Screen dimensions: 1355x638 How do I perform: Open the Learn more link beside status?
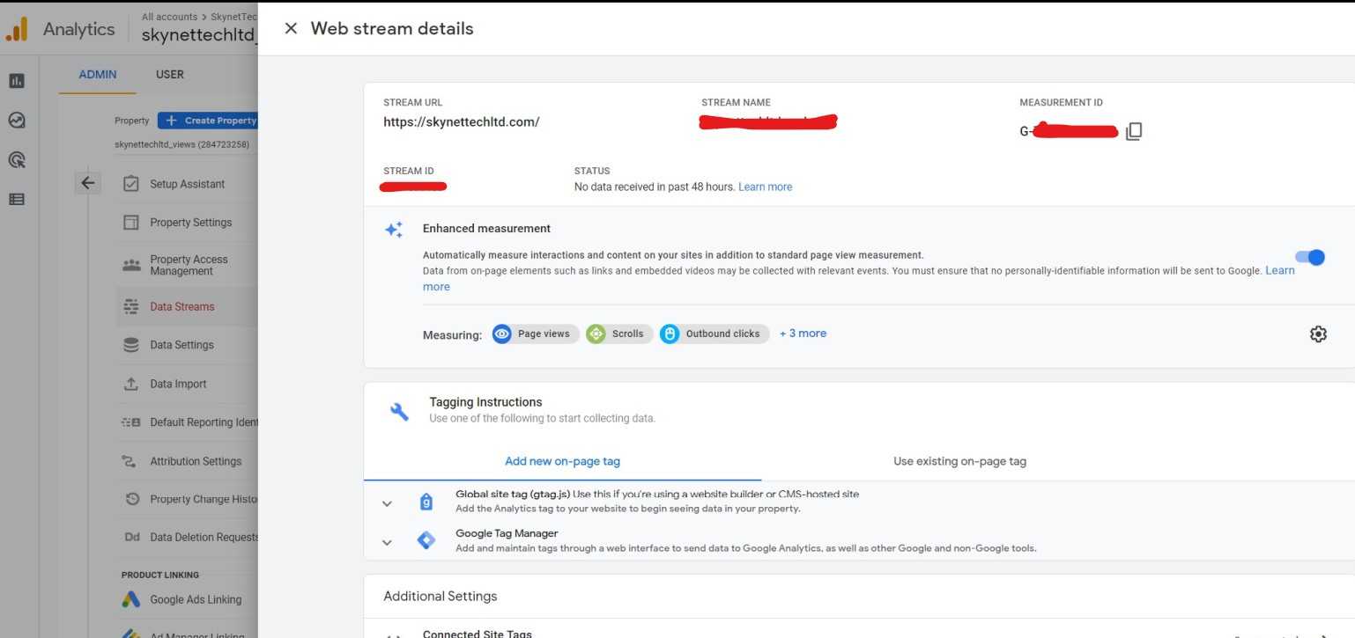[765, 187]
